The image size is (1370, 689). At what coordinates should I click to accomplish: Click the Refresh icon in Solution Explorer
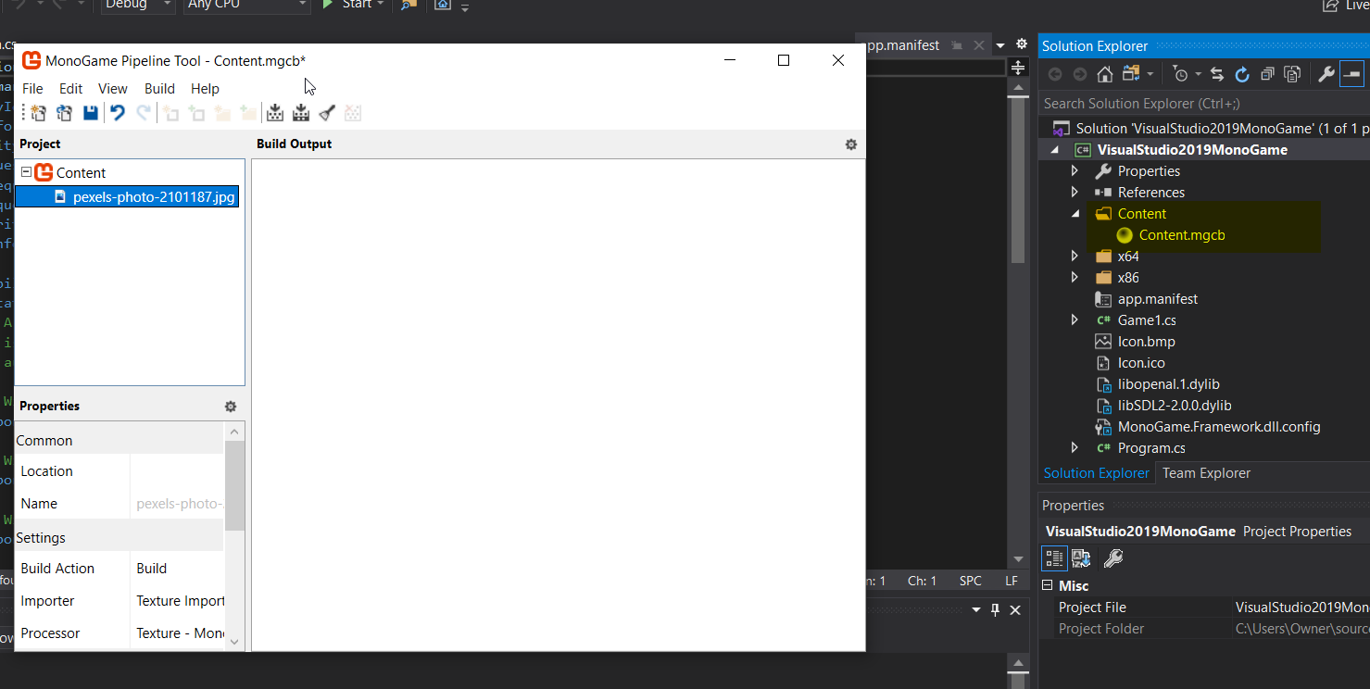pyautogui.click(x=1242, y=74)
